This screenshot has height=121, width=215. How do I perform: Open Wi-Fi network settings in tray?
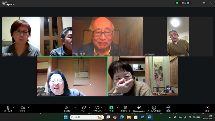[190, 117]
